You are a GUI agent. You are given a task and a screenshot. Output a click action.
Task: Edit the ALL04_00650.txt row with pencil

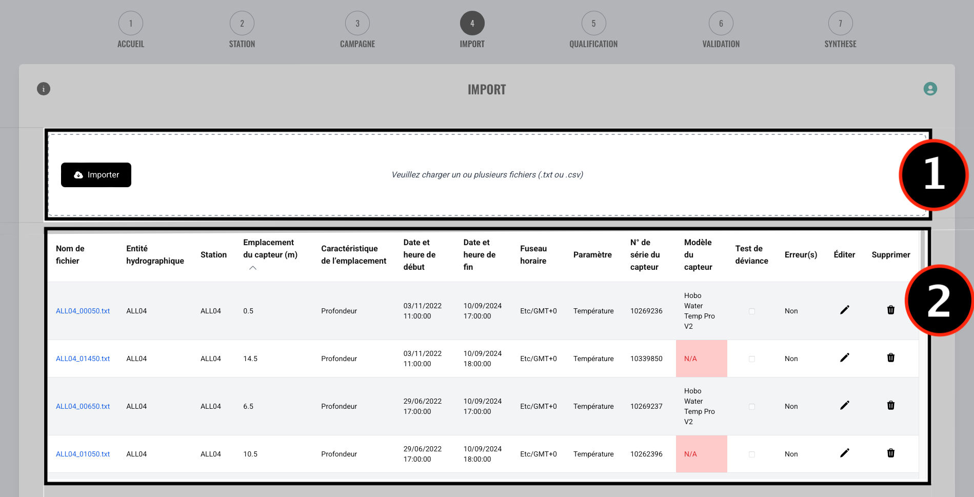click(844, 405)
